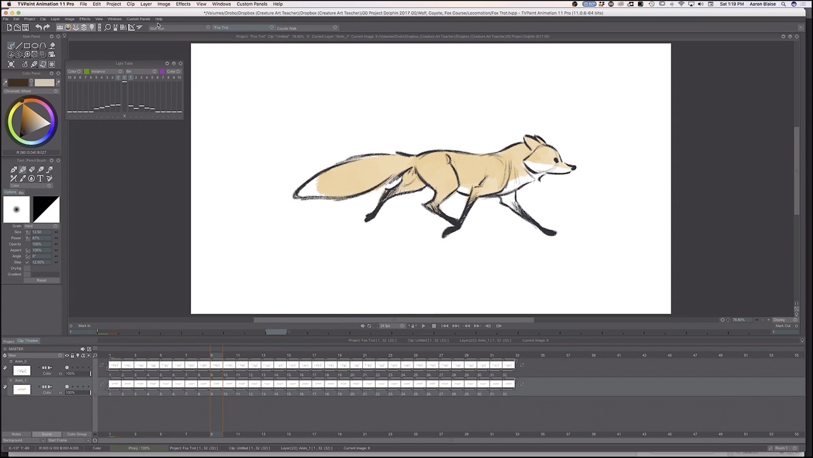This screenshot has height=458, width=813.
Task: Select the magnifier zoom icon in toolbar
Action: 108,27
